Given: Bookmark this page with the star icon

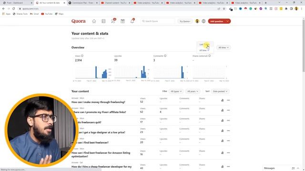Looking at the screenshot, I should click(224, 9).
